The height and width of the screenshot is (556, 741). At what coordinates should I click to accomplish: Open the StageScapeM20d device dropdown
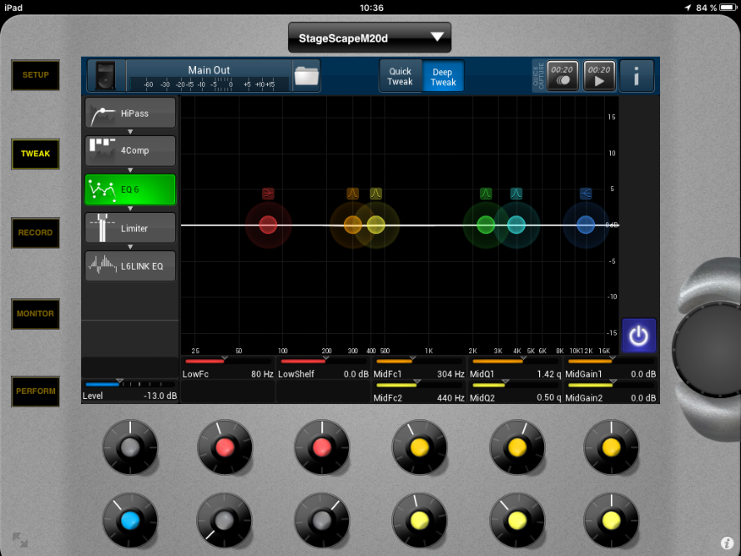point(369,38)
